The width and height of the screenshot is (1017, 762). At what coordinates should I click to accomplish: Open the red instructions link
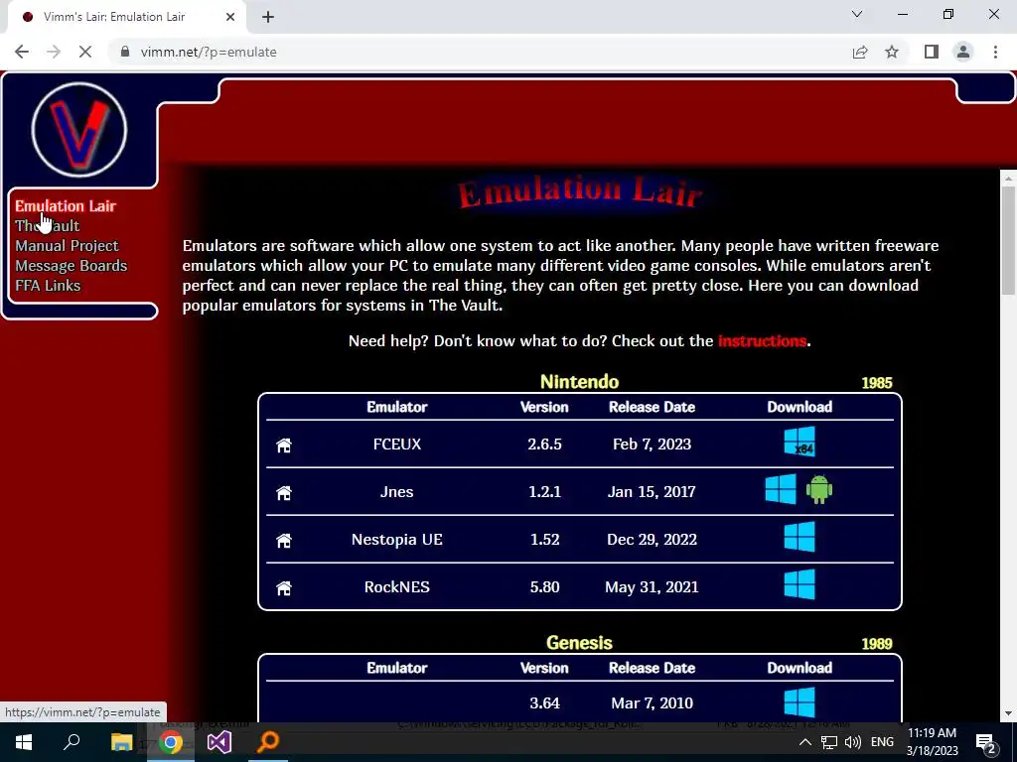tap(762, 341)
